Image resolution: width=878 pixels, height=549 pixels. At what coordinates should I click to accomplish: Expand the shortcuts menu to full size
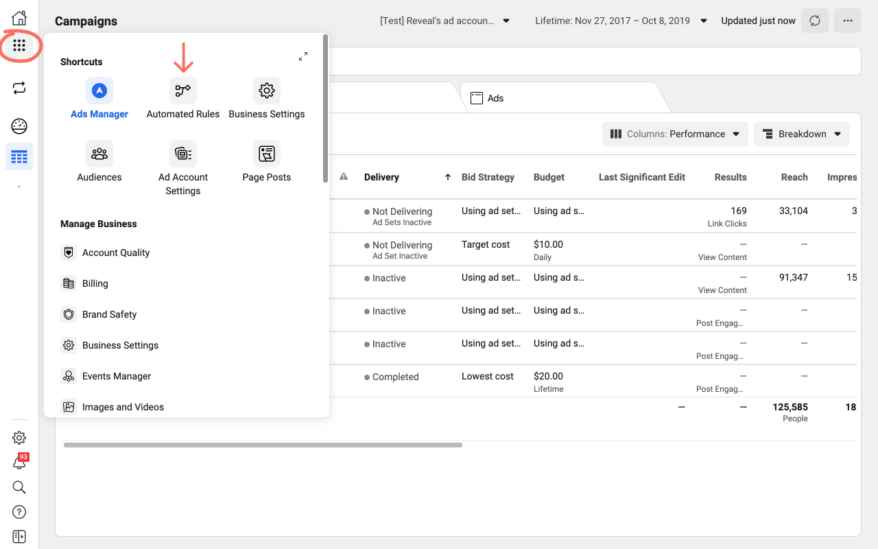[x=303, y=56]
